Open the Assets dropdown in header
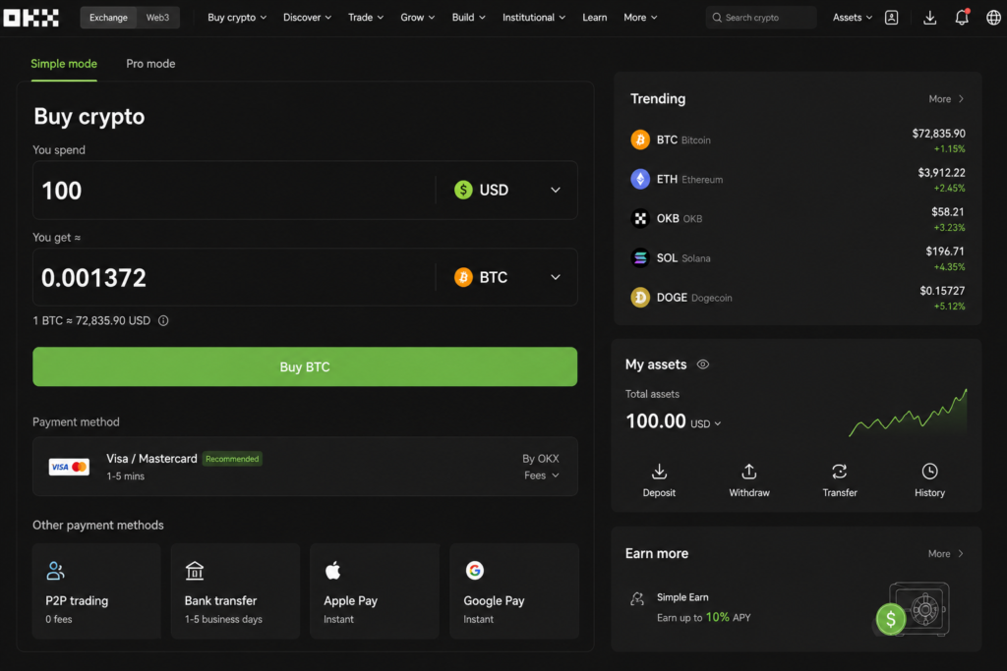1007x671 pixels. point(853,18)
